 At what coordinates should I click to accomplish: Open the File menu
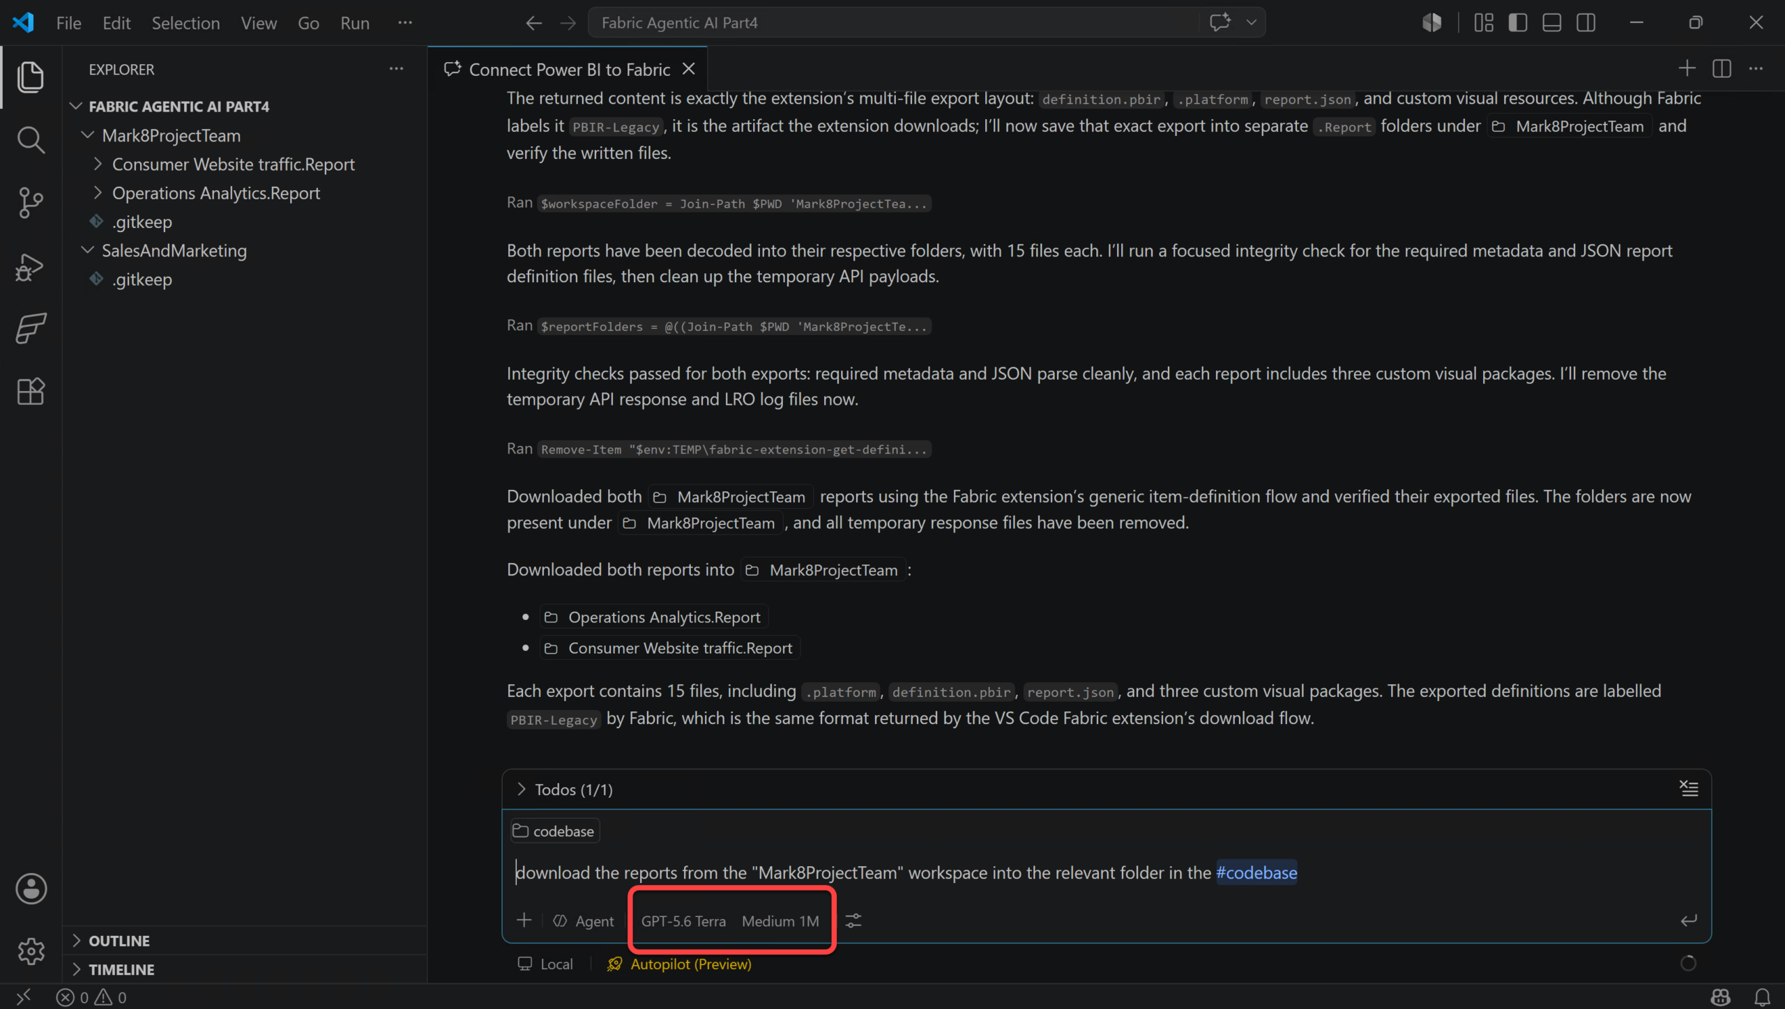pyautogui.click(x=68, y=23)
